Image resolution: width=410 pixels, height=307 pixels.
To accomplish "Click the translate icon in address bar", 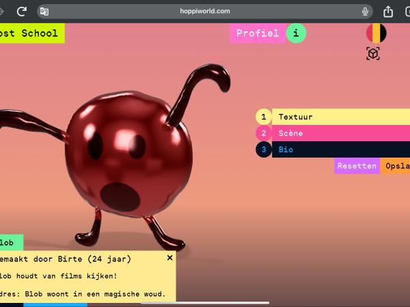I will click(x=44, y=11).
